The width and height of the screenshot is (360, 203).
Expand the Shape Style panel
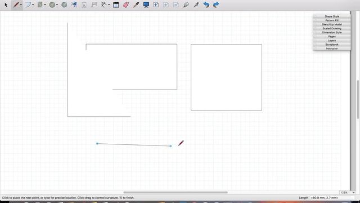pos(332,16)
